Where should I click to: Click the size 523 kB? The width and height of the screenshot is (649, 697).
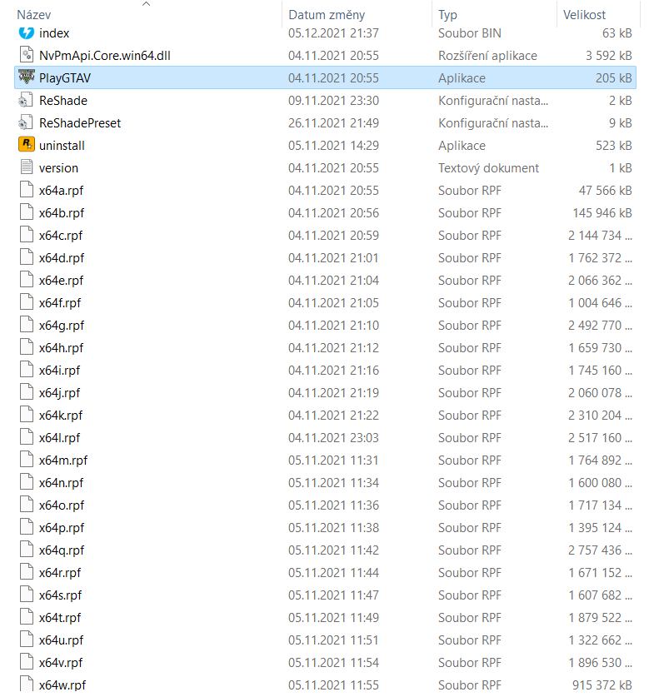(614, 146)
